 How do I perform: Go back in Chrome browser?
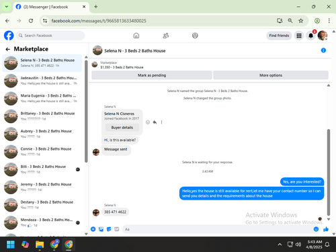7,21
